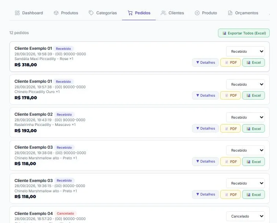Viewport: 277px width, 223px height.
Task: Export Excel for the R$ 192,00 order
Action: (254, 129)
